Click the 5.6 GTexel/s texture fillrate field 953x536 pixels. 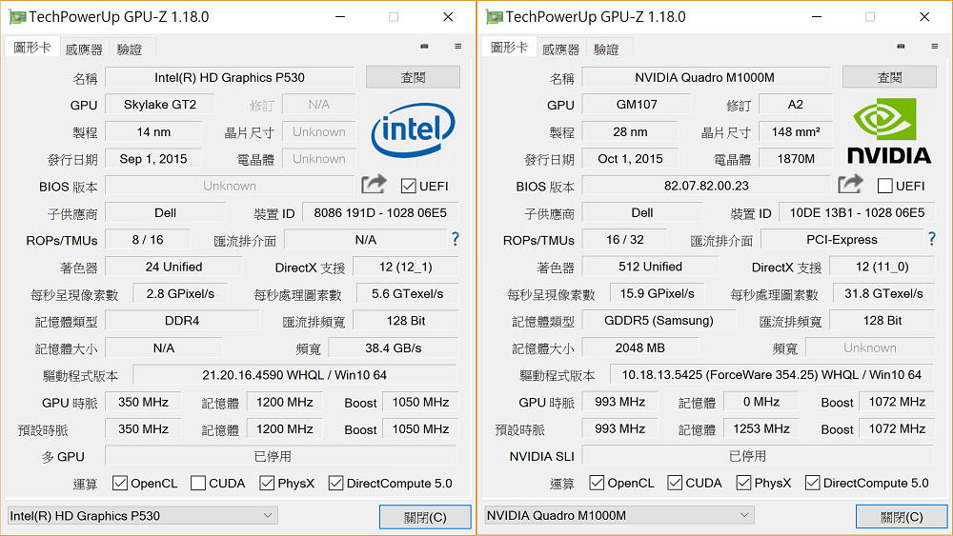tap(407, 294)
